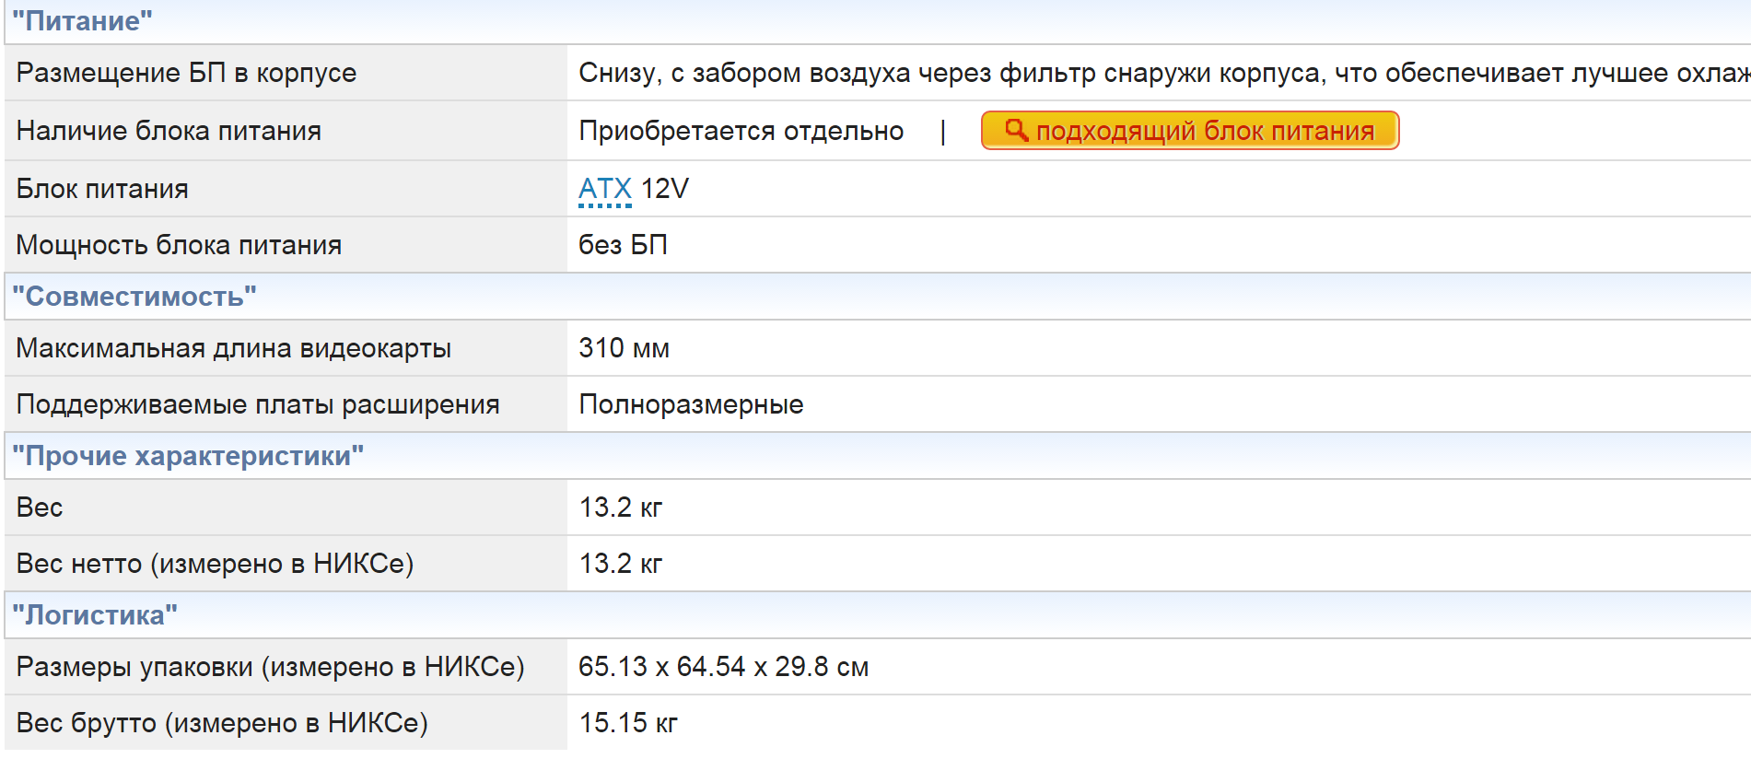Click the Приобретается отдельно text
The image size is (1751, 782).
pos(741,131)
